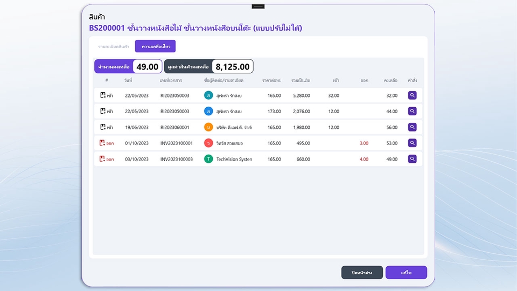Click green T avatar for TechVision
This screenshot has height=291, width=517.
[x=208, y=158]
